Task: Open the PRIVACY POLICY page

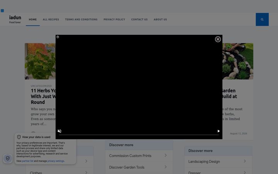Action: 114,19
